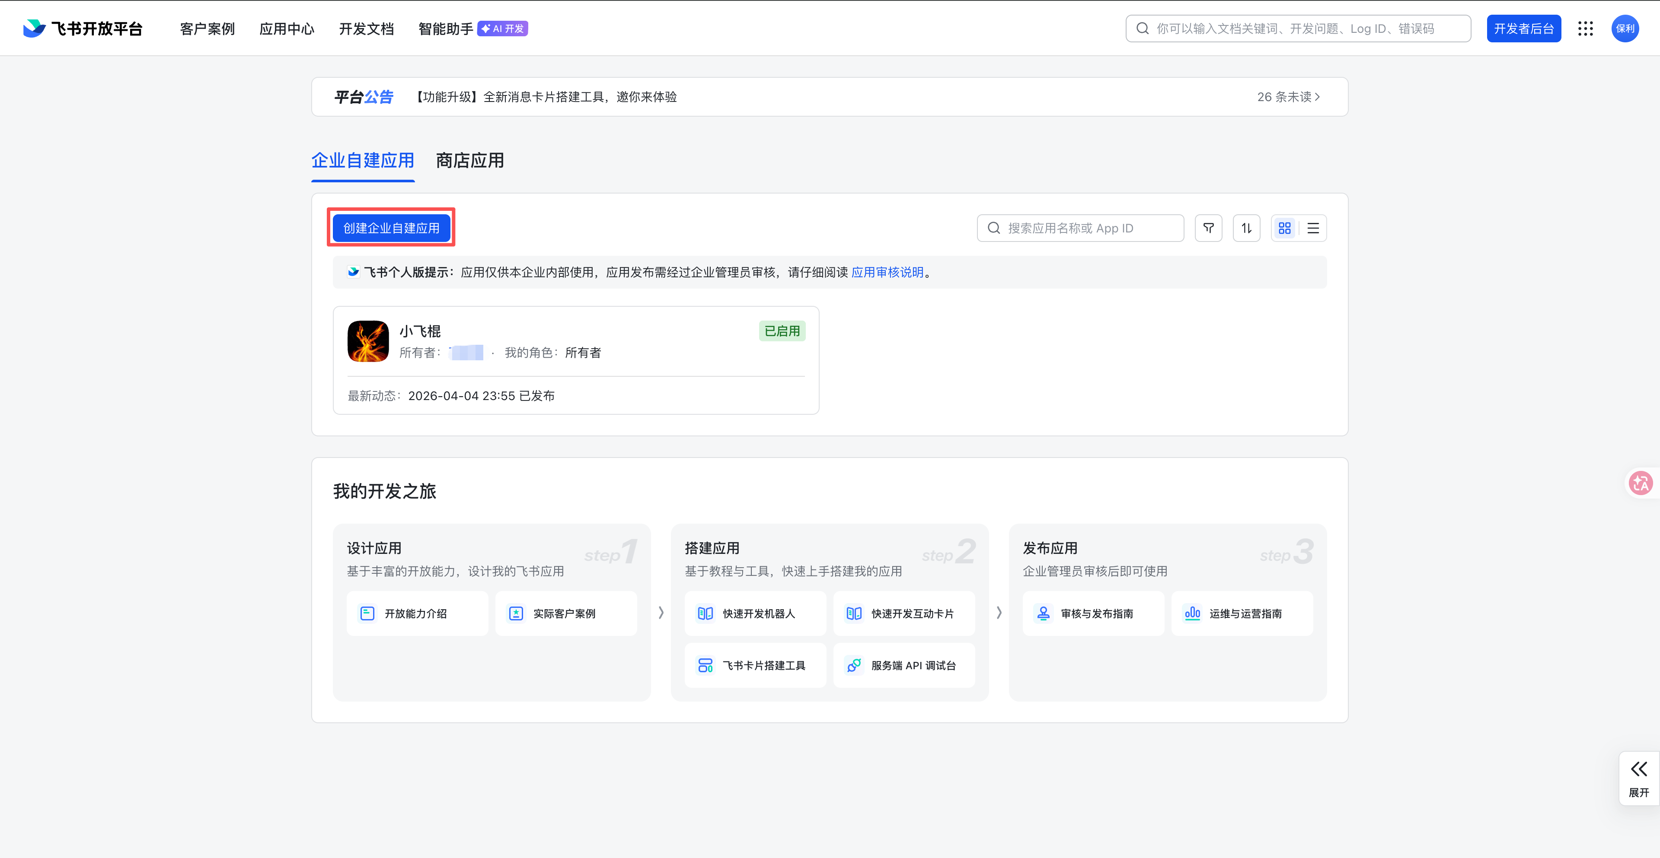Open 开放能力介绍 guide

tap(417, 613)
